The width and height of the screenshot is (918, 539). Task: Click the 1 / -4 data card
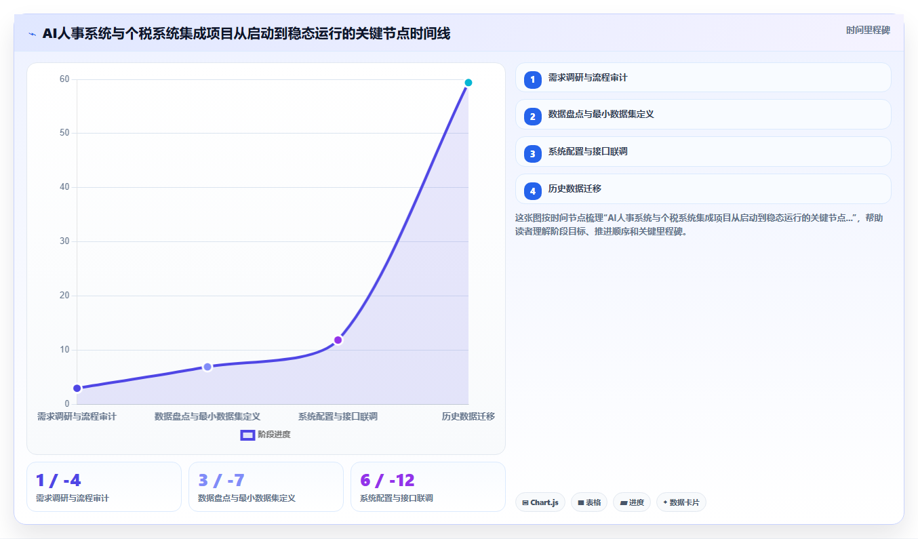(104, 487)
